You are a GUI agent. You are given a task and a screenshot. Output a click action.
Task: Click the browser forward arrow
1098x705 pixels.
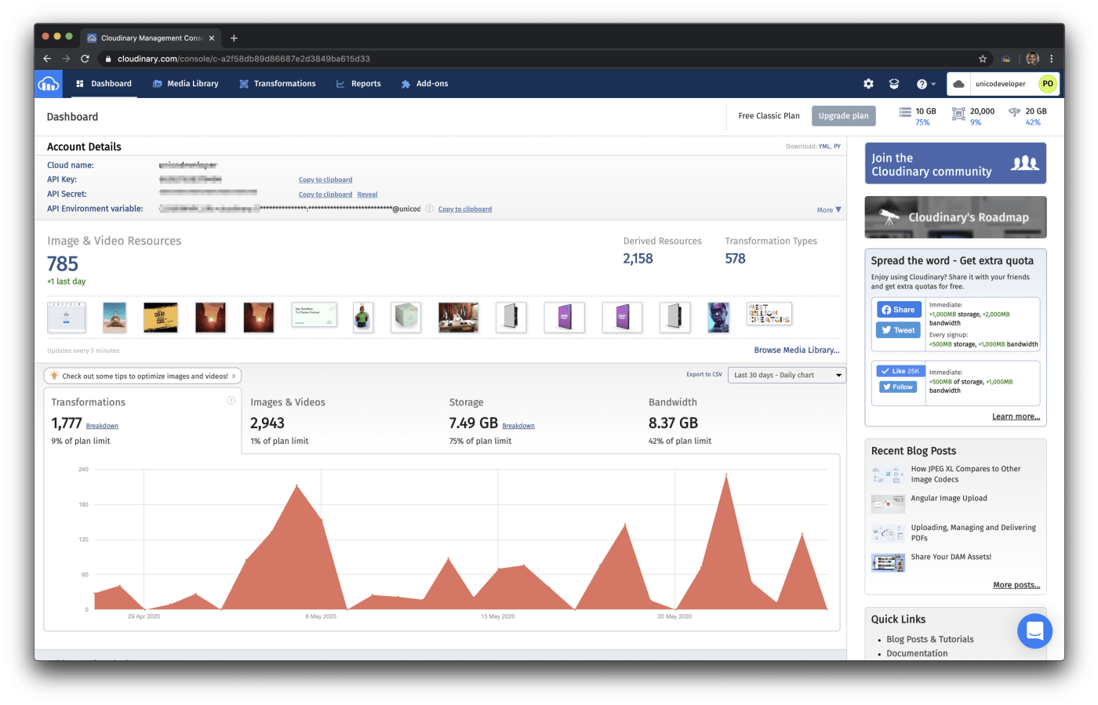click(66, 59)
